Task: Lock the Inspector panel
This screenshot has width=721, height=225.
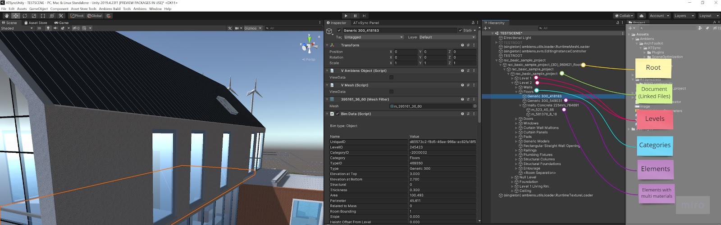Action: click(473, 22)
